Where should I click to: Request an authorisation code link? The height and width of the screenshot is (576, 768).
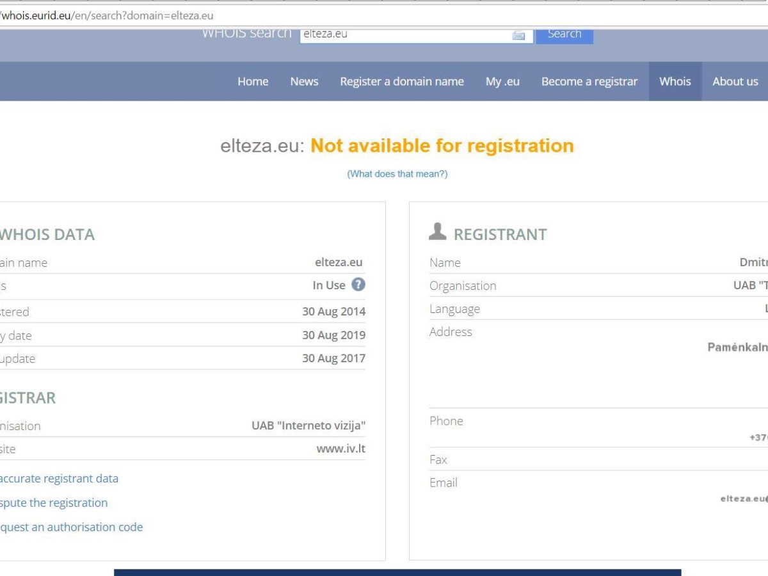[x=70, y=527]
